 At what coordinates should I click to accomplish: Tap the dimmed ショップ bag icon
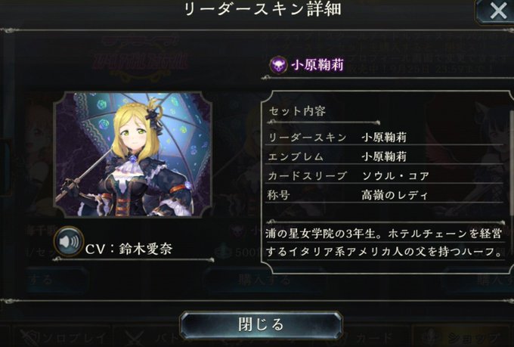432,337
